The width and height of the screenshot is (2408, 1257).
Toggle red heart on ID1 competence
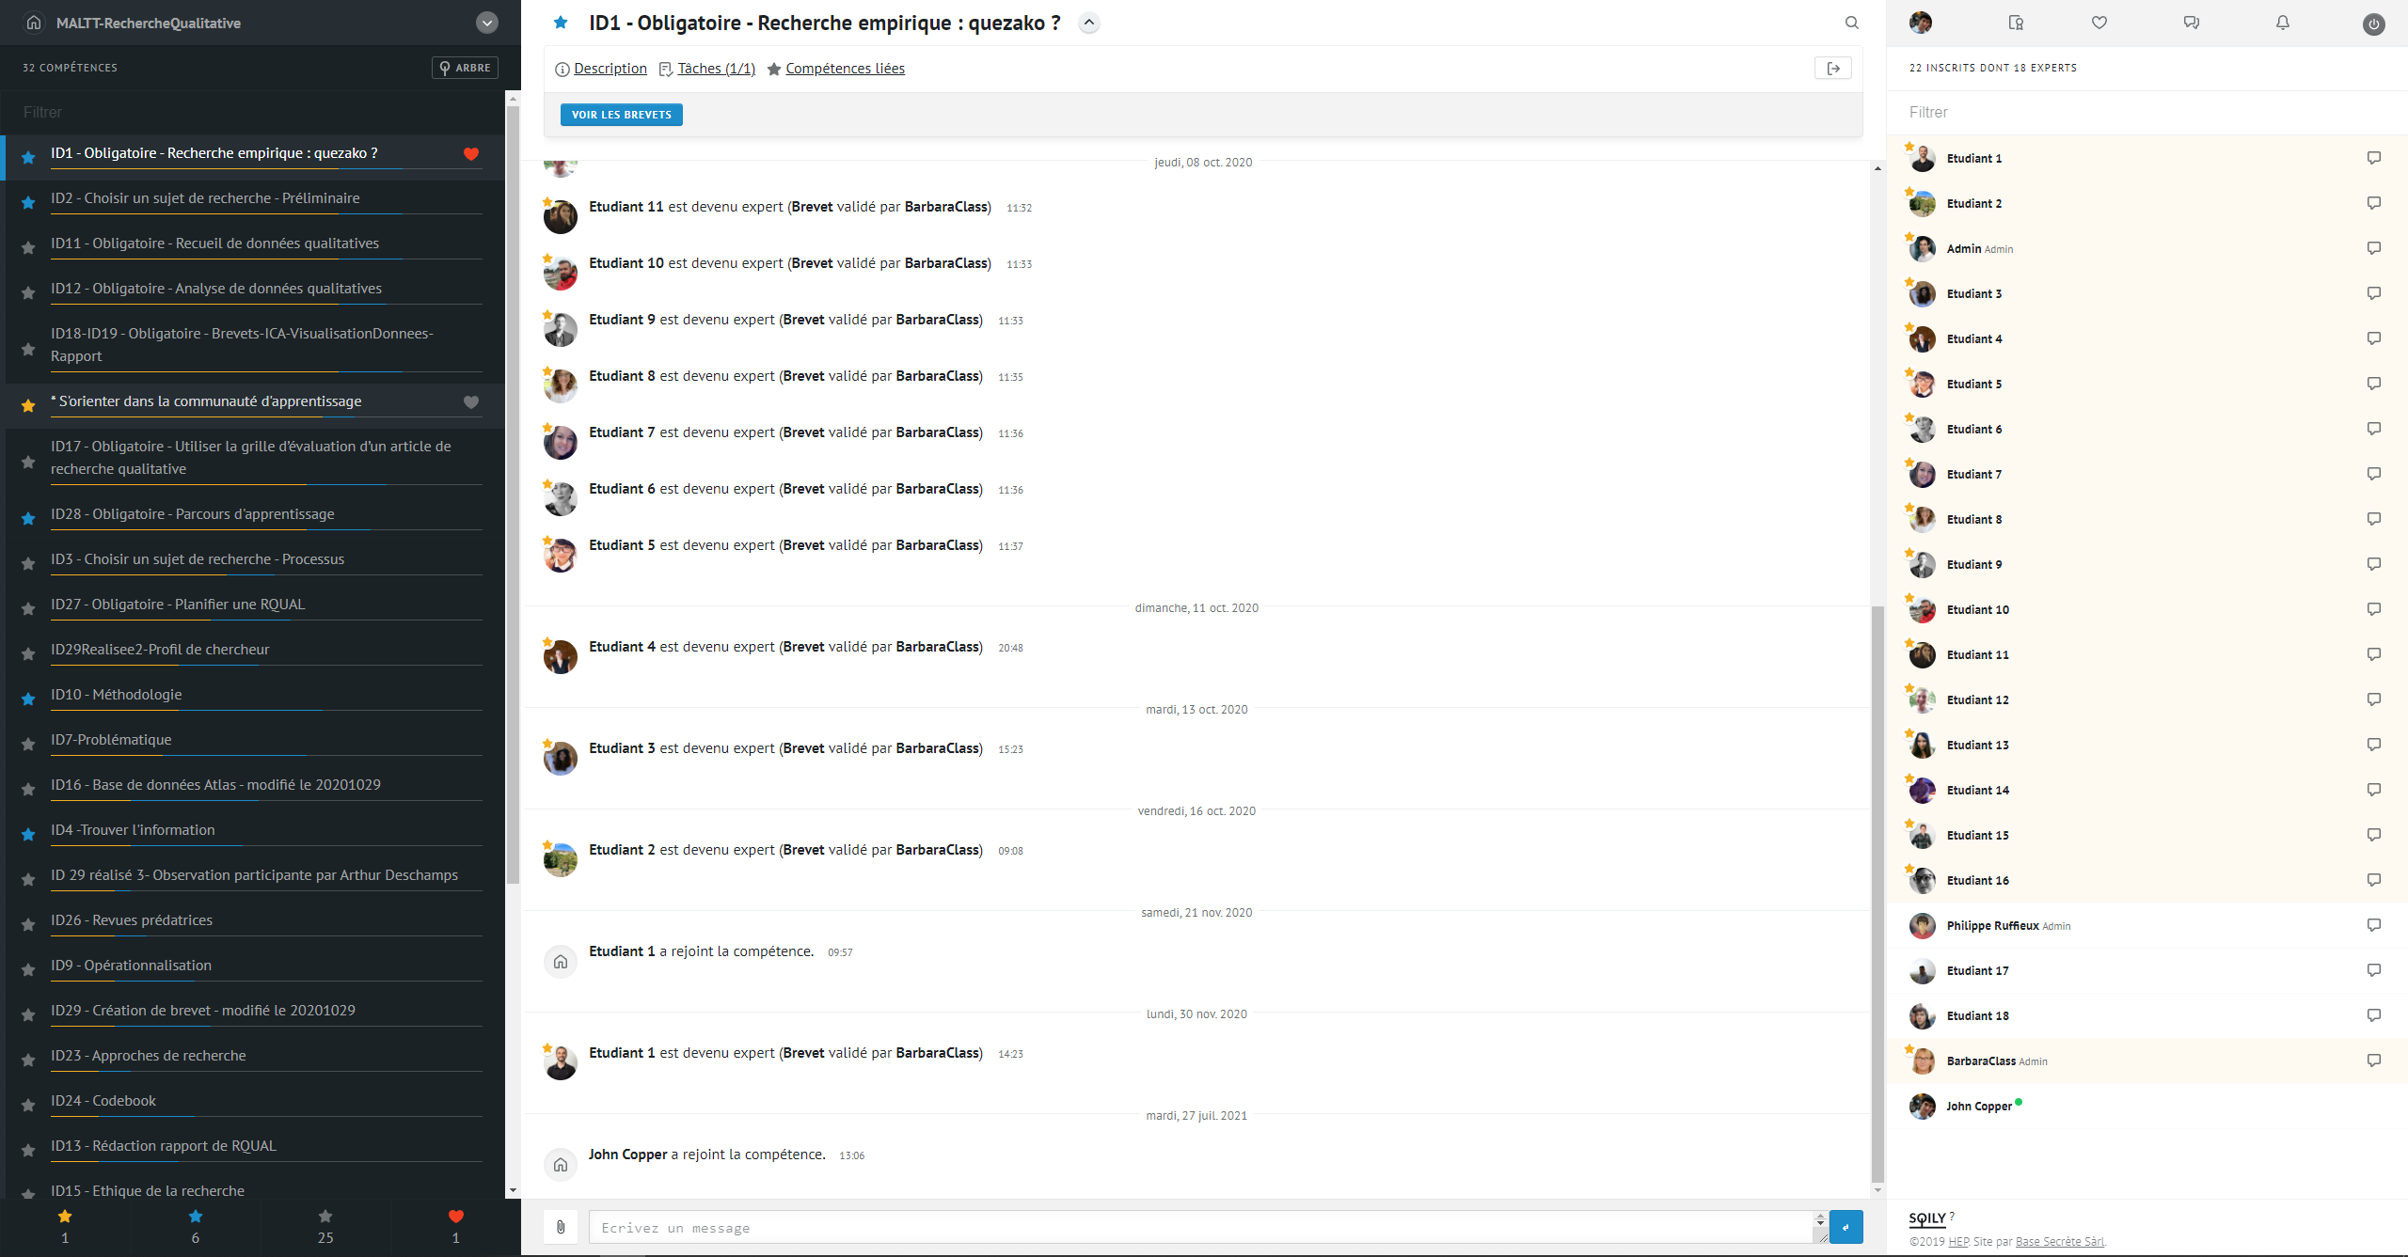471,154
